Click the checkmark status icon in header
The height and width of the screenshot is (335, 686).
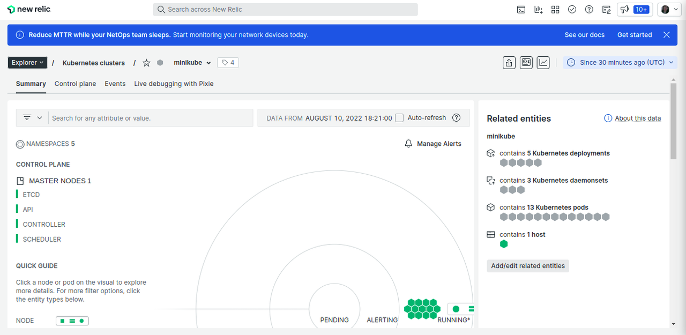pos(572,10)
